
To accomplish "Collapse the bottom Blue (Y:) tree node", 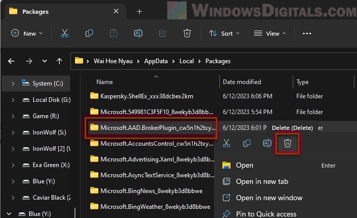I will pyautogui.click(x=9, y=214).
